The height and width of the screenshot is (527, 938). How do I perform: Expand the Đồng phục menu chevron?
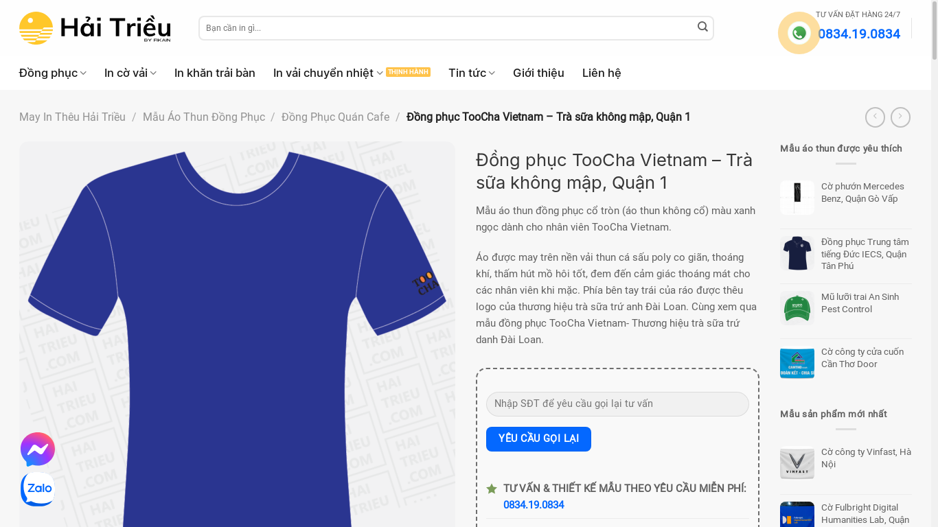[x=83, y=73]
